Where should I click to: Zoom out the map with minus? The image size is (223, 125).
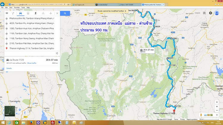(217, 110)
